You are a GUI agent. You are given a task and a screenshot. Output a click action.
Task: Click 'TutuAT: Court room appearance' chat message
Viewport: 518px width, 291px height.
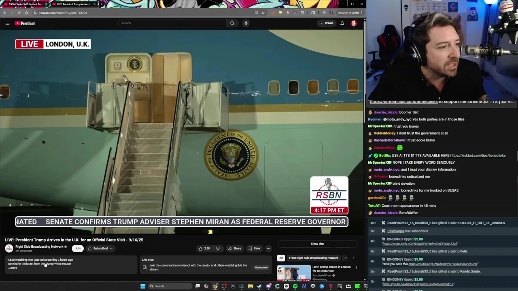click(x=402, y=206)
